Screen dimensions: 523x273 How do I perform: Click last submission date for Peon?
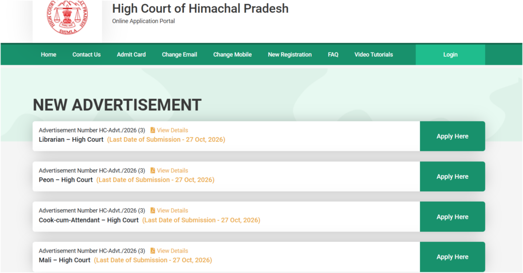[155, 180]
